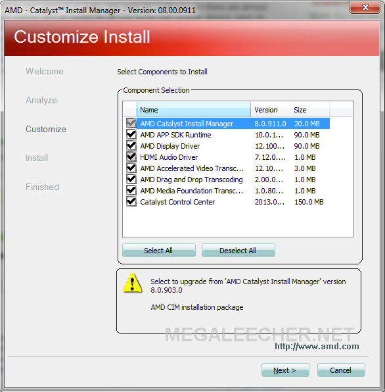Click the Analyze step label
The image size is (385, 392).
41,100
